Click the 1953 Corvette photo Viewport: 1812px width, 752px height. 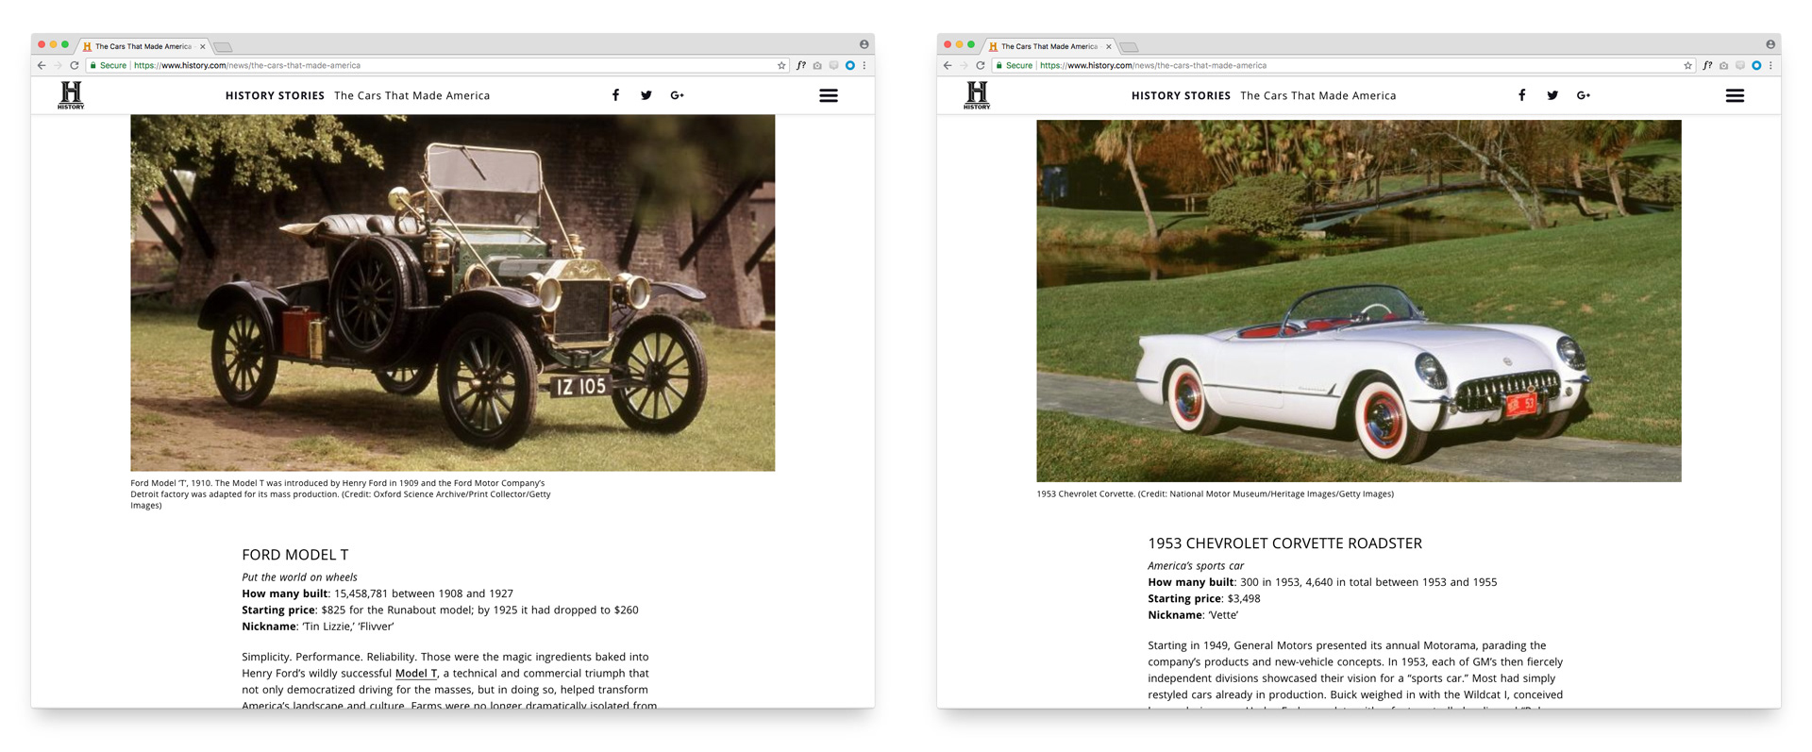(1359, 301)
